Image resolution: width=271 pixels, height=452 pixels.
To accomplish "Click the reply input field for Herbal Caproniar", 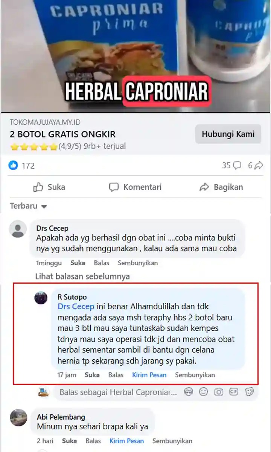I will 118,392.
